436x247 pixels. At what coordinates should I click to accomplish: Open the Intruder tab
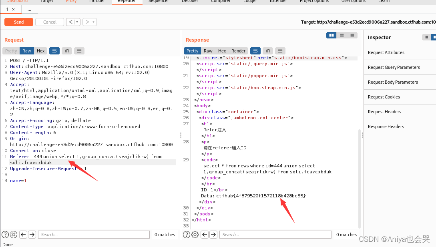coord(97,1)
